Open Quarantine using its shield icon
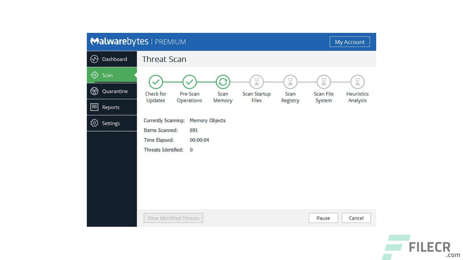The width and height of the screenshot is (463, 260). click(94, 91)
